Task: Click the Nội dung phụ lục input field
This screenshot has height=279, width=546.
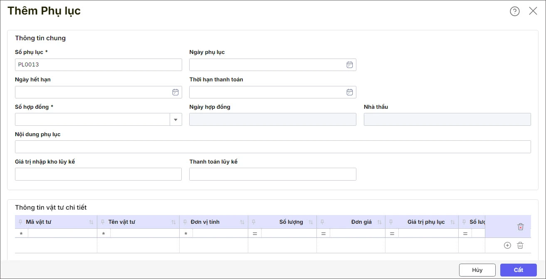Action: click(x=273, y=147)
